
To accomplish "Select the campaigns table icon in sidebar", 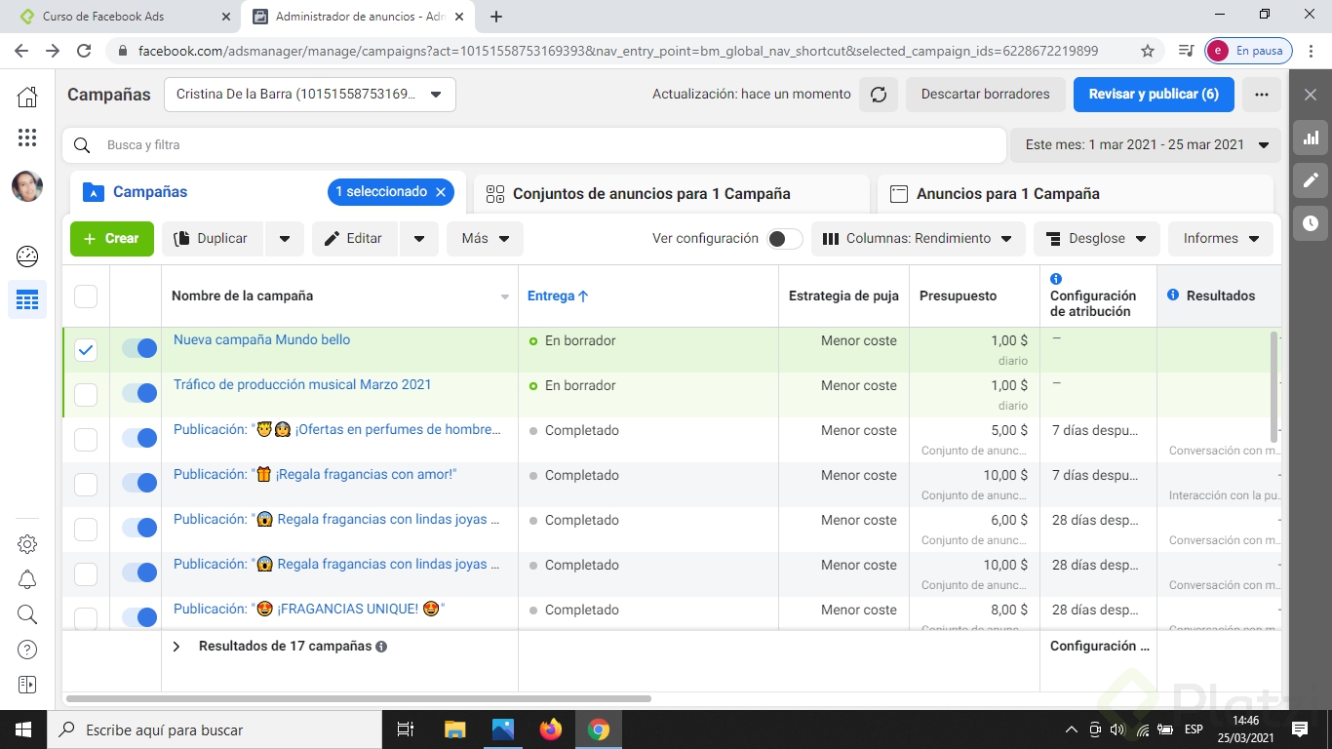I will click(x=27, y=299).
